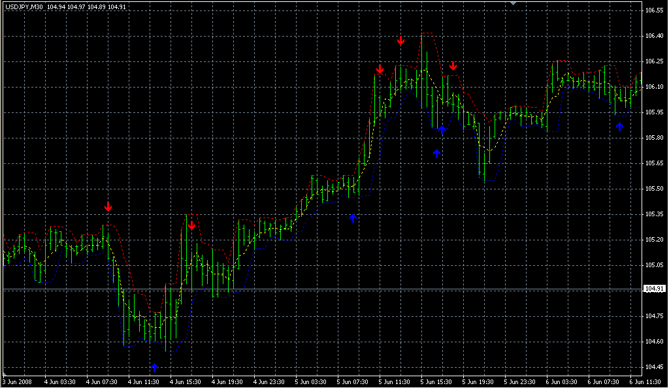Click the higher blue buy arrow around 105.85

[x=443, y=129]
